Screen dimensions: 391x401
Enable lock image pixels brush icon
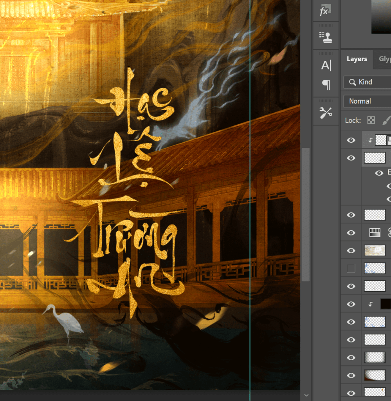386,120
